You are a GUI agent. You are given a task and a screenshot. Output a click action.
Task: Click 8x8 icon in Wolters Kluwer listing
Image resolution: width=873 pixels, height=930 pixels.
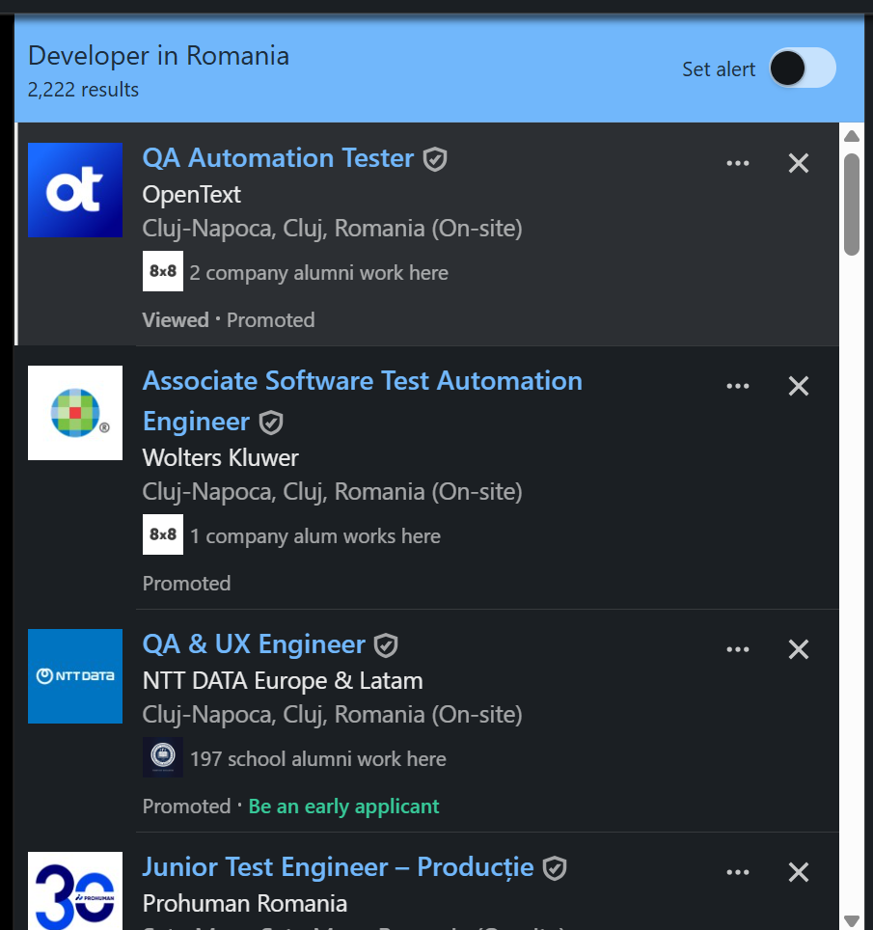[x=163, y=534]
